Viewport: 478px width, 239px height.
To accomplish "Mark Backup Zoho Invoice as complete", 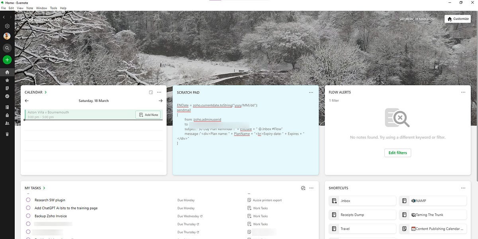I will (x=28, y=216).
